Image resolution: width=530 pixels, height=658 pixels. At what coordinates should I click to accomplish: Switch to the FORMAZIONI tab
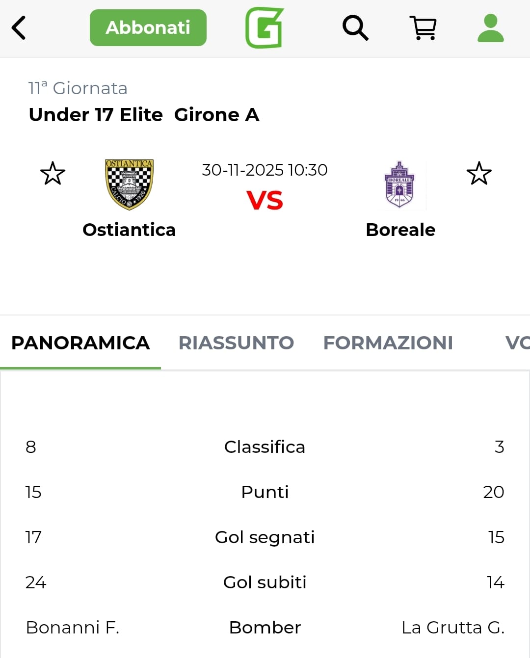tap(388, 343)
